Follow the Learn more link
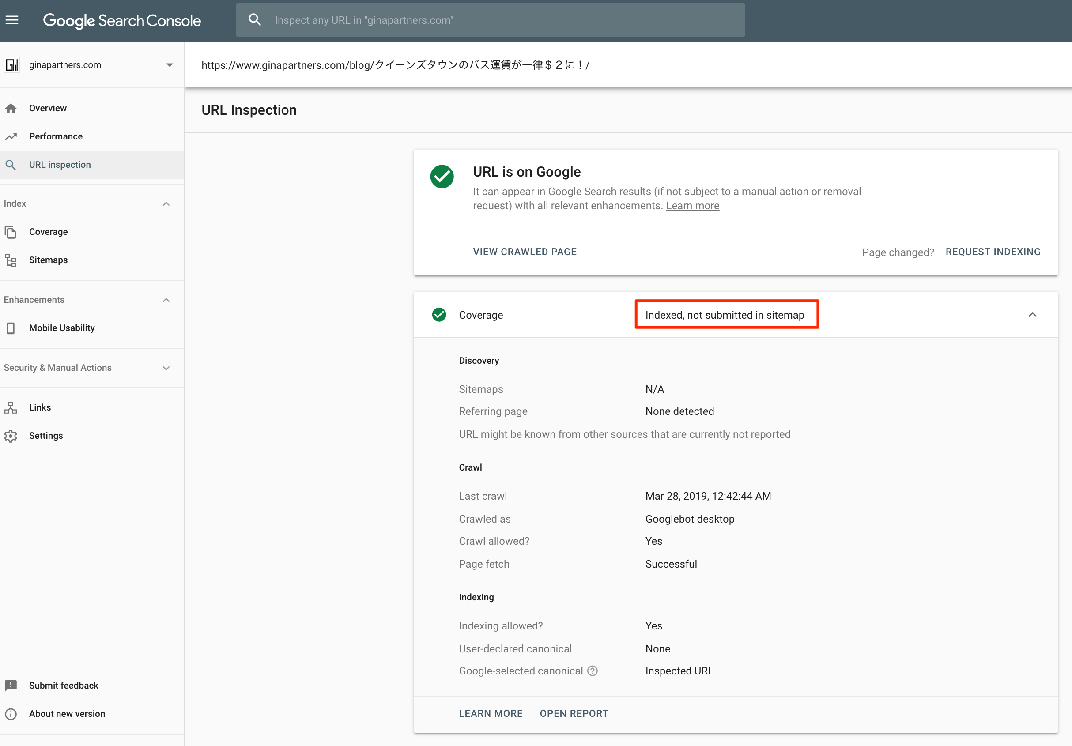This screenshot has width=1072, height=746. click(x=692, y=206)
